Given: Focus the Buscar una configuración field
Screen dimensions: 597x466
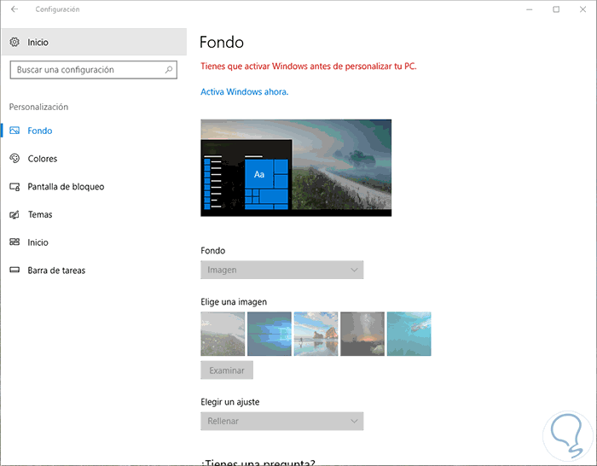Looking at the screenshot, I should tap(93, 70).
